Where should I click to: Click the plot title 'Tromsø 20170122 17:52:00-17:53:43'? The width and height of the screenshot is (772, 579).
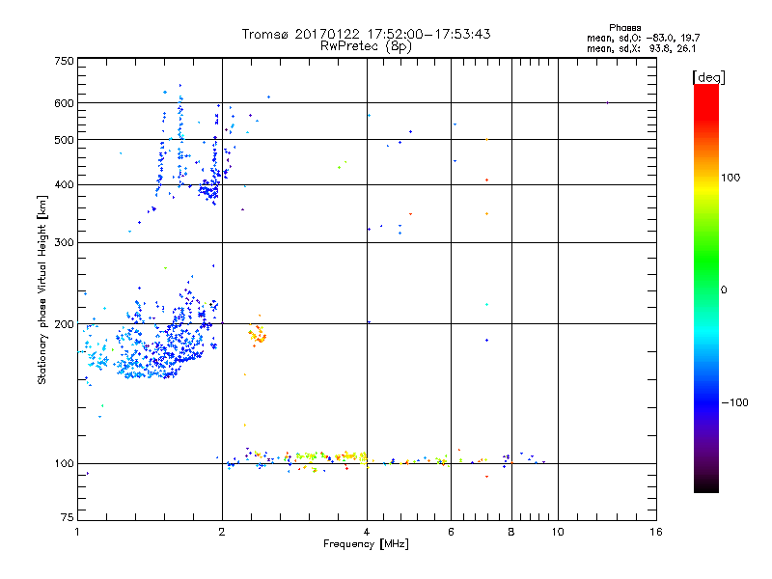coord(366,34)
